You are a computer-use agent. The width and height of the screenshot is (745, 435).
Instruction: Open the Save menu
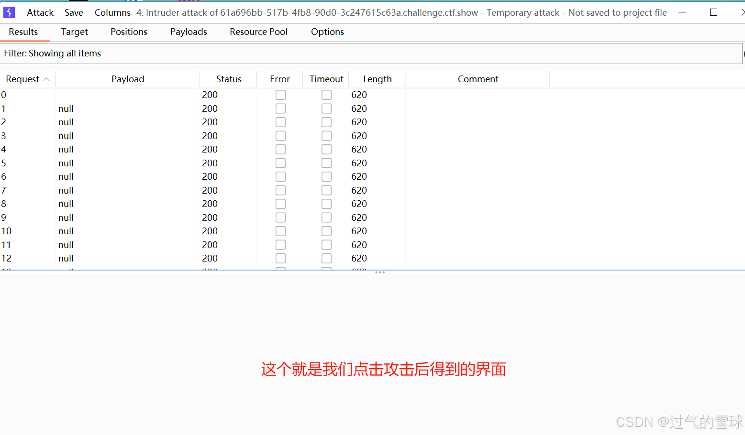click(x=74, y=12)
